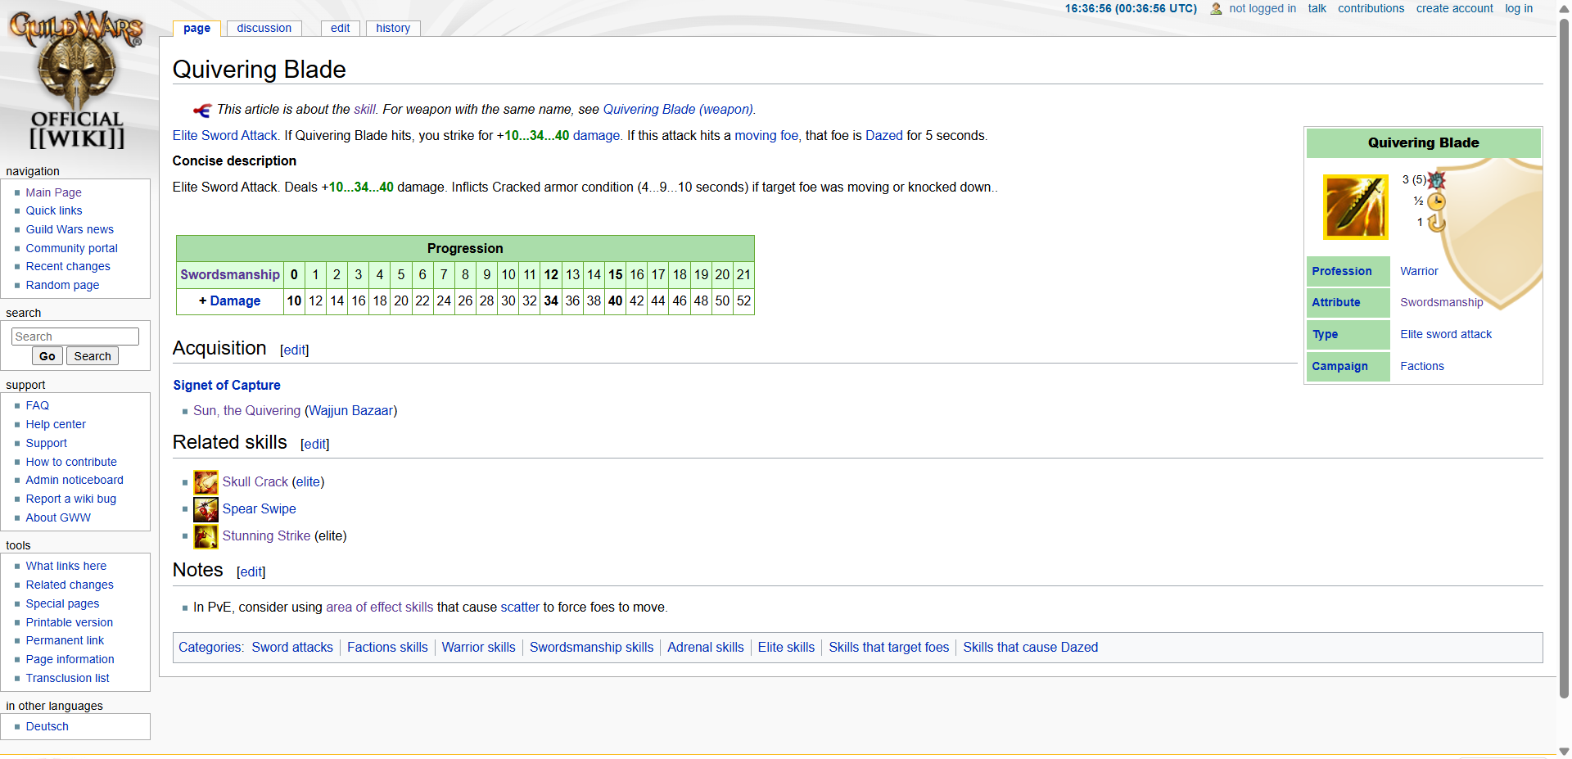Switch to the discussion tab

(264, 28)
